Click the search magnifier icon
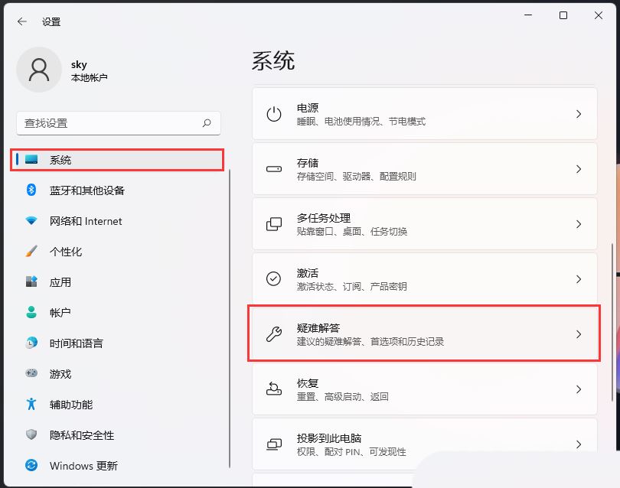620x488 pixels. point(207,122)
